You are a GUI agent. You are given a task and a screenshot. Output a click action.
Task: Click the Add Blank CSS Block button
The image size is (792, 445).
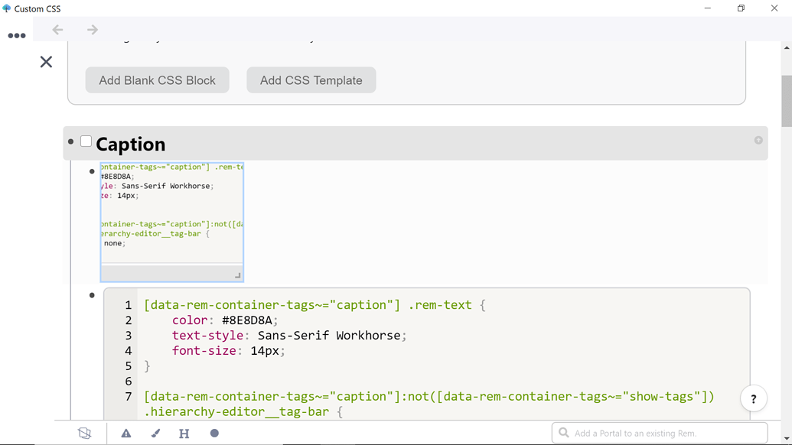157,80
